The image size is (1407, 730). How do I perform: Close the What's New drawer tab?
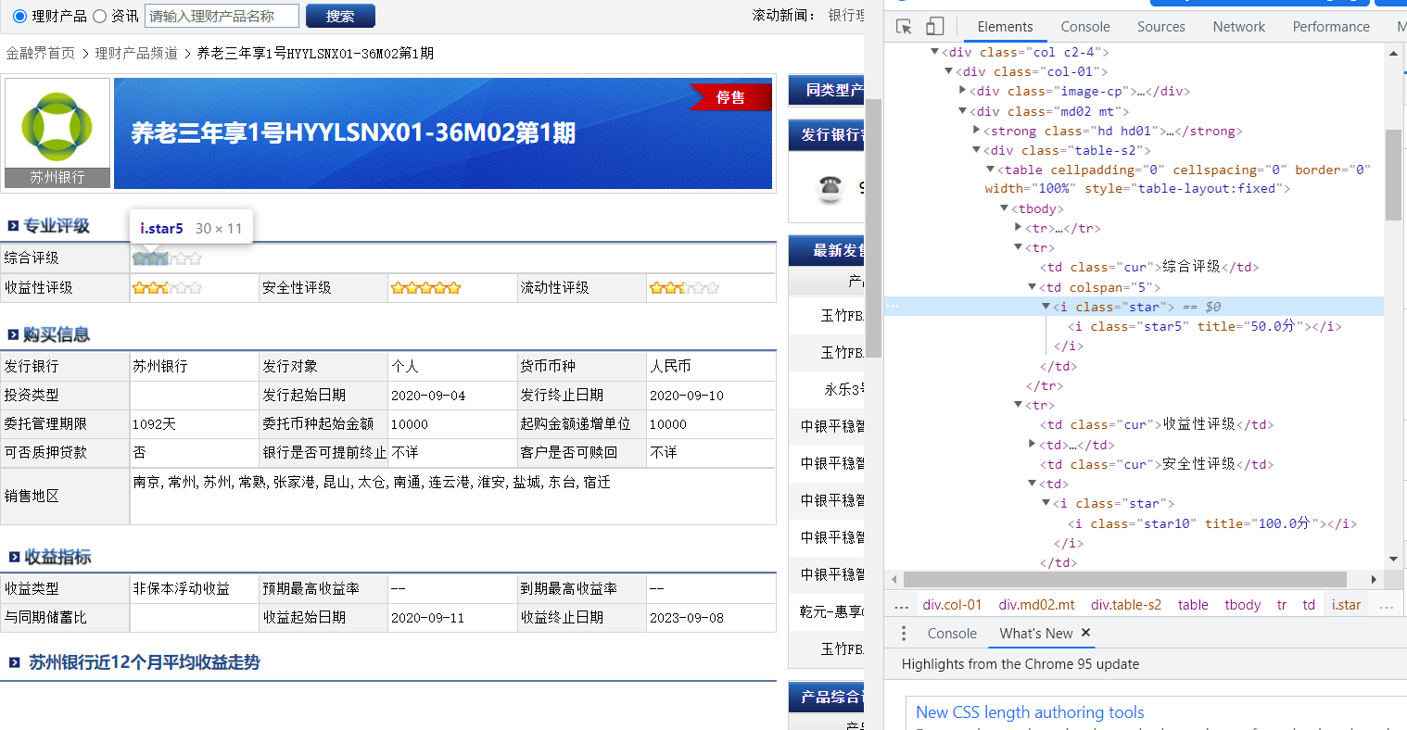click(x=1085, y=633)
